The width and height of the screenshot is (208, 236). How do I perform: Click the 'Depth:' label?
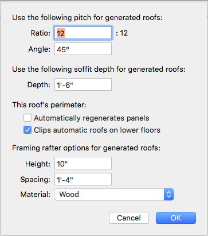point(39,85)
